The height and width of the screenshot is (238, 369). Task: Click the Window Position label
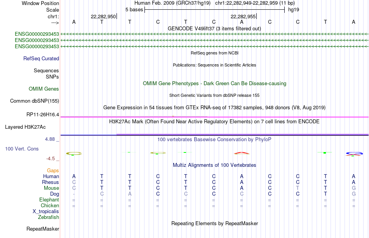pos(40,3)
